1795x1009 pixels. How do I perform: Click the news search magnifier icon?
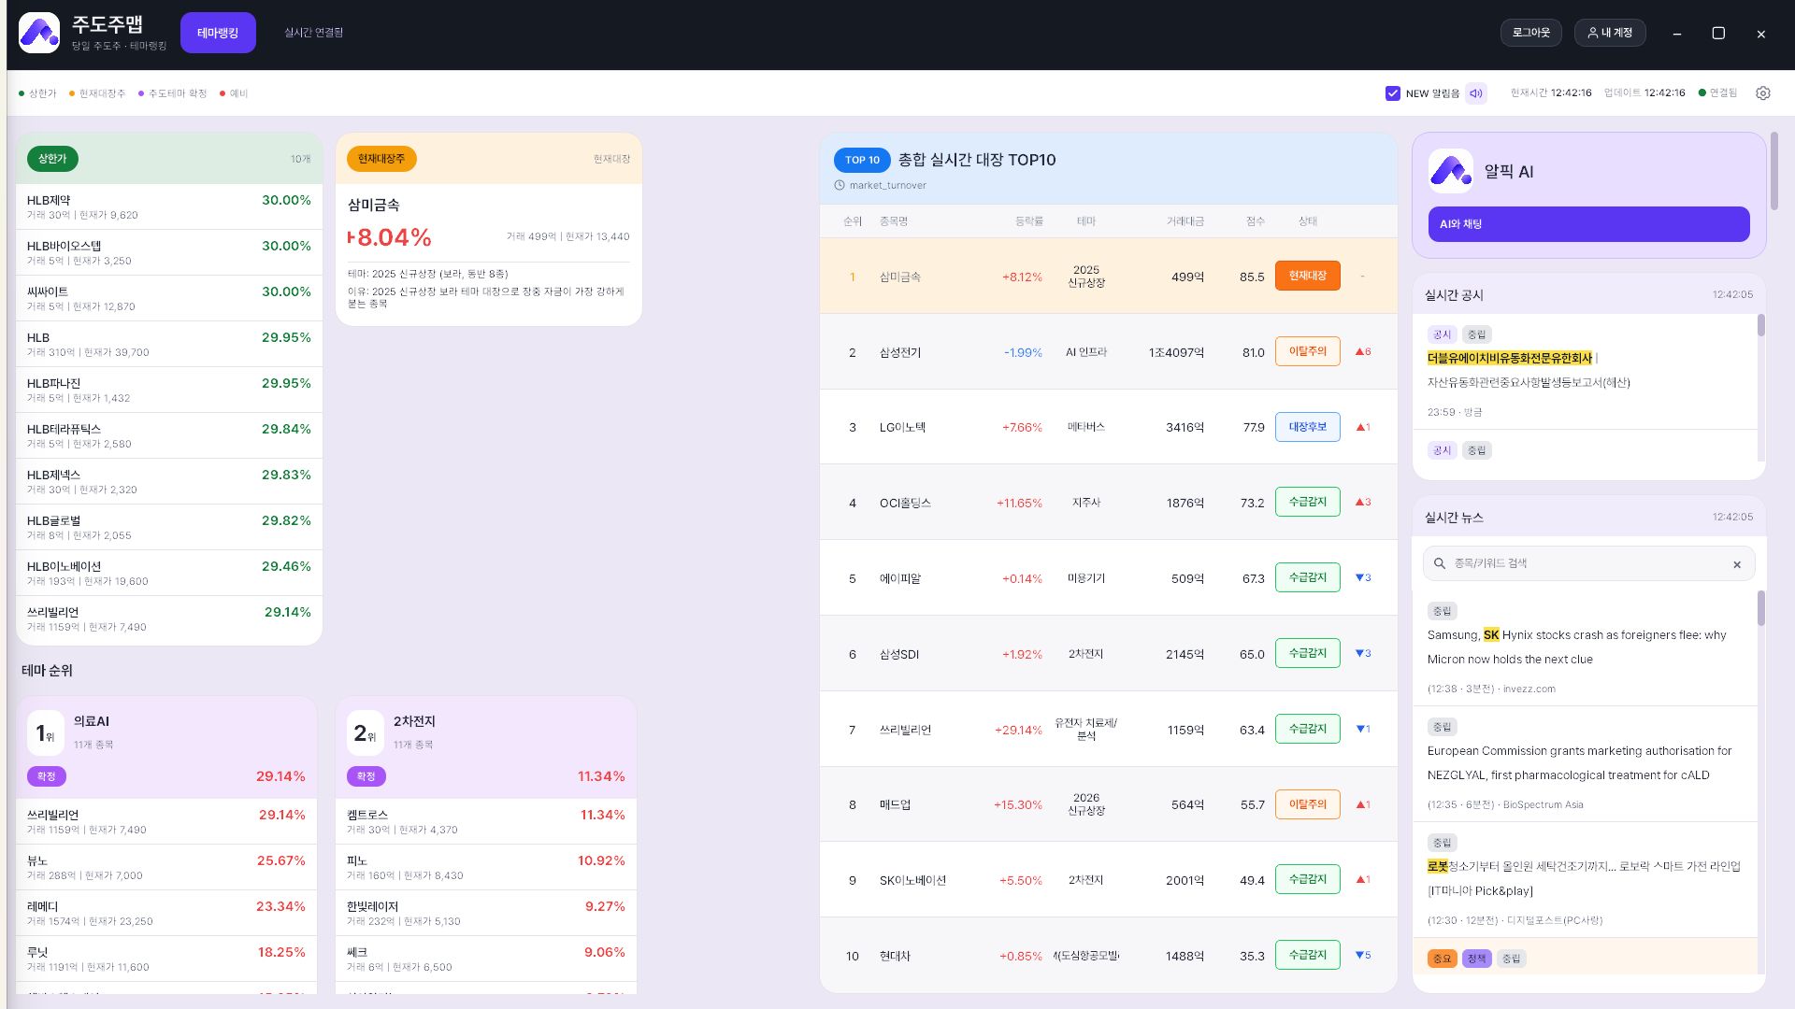1440,563
